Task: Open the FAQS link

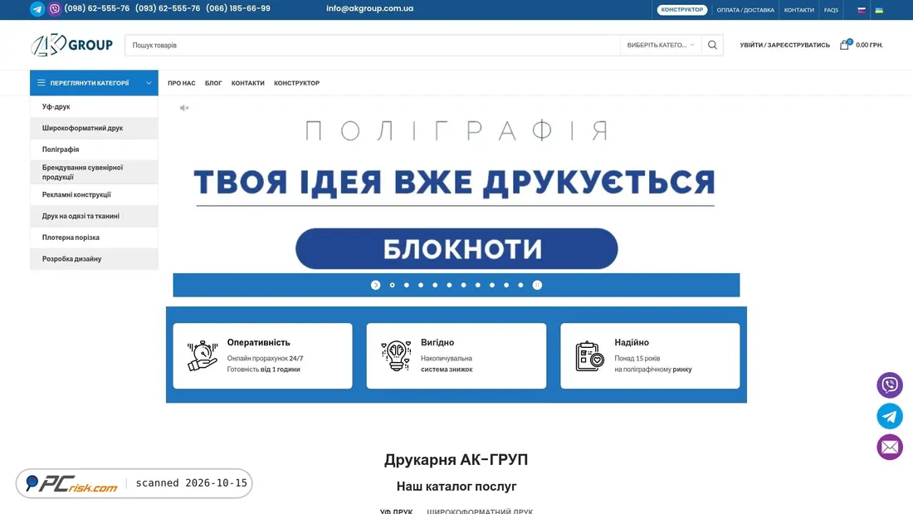Action: (x=831, y=10)
